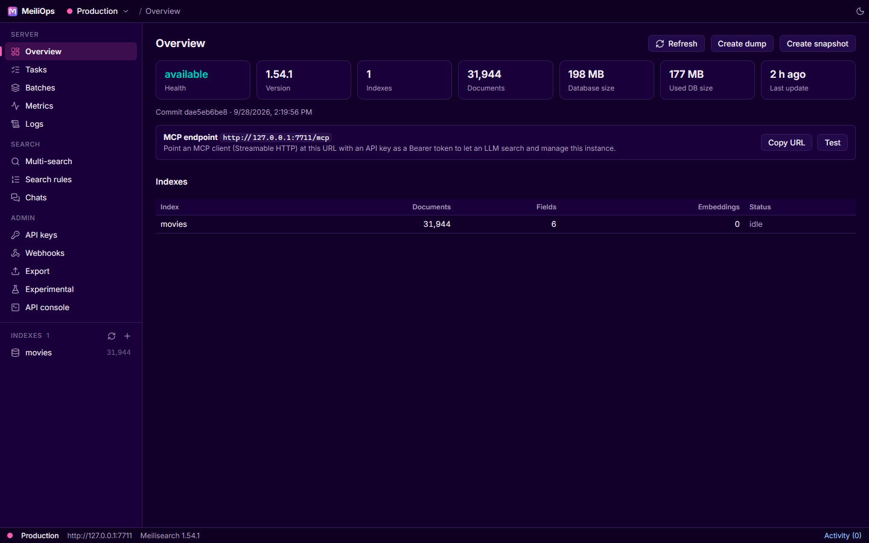This screenshot has width=869, height=543.
Task: Open Multi-search in the sidebar
Action: click(71, 162)
